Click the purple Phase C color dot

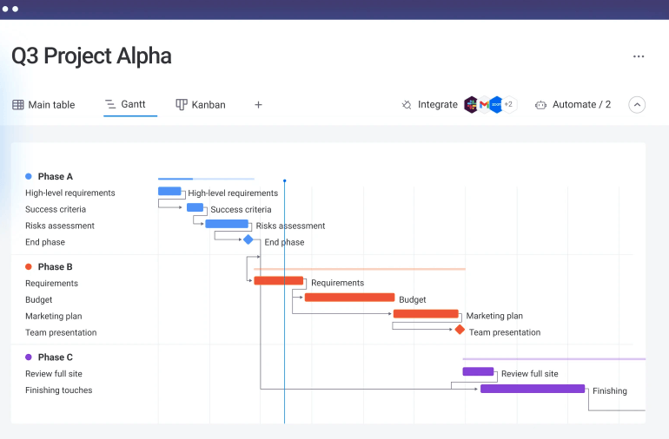[29, 357]
